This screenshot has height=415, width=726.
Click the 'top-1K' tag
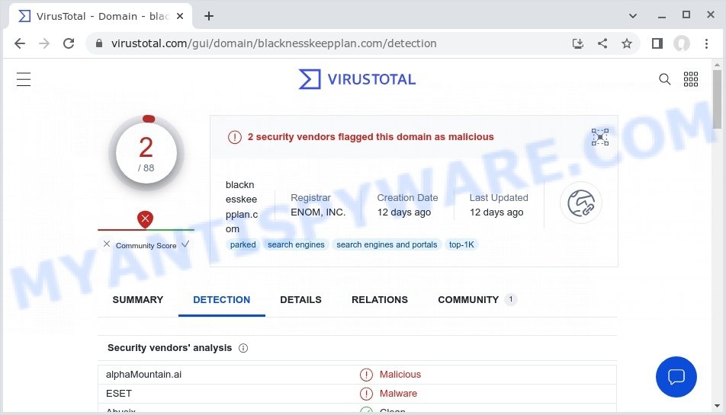[x=461, y=244]
